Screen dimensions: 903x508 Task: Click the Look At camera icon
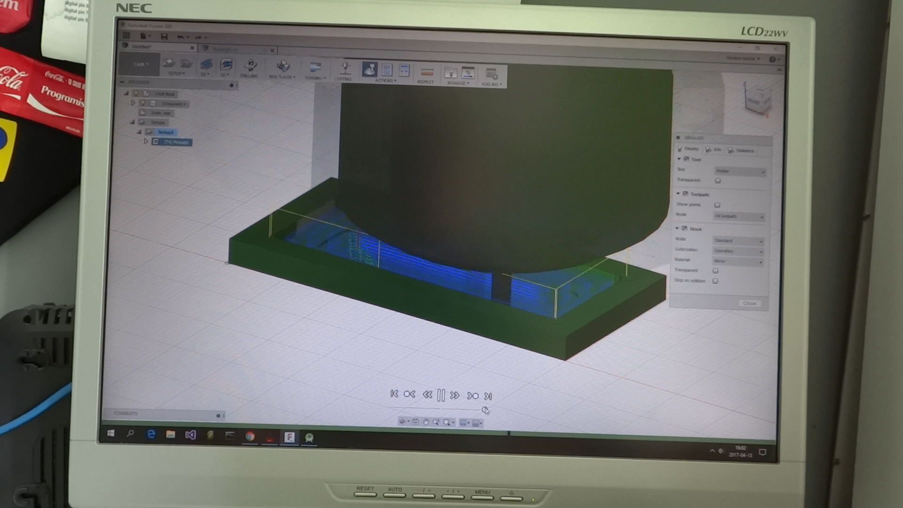(x=415, y=422)
